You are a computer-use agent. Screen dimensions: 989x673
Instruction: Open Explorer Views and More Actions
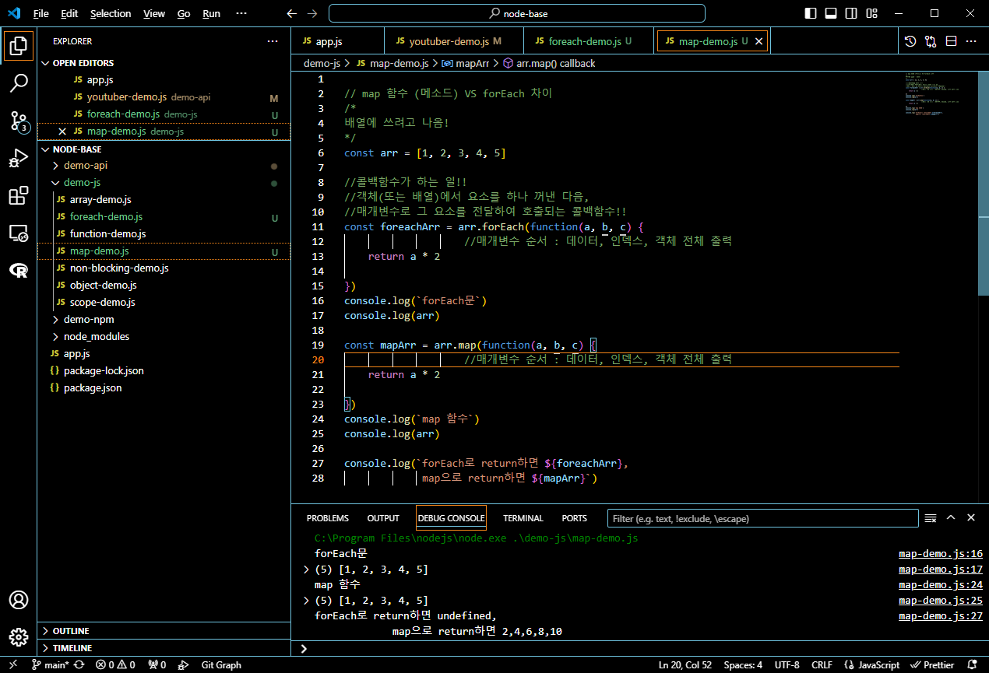[x=272, y=41]
